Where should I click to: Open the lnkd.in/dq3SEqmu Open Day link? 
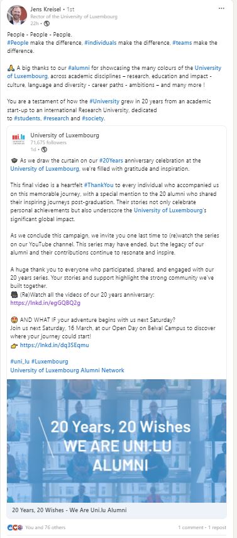[55, 345]
